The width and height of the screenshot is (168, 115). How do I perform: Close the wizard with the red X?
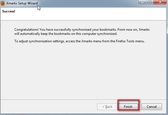(160, 2)
